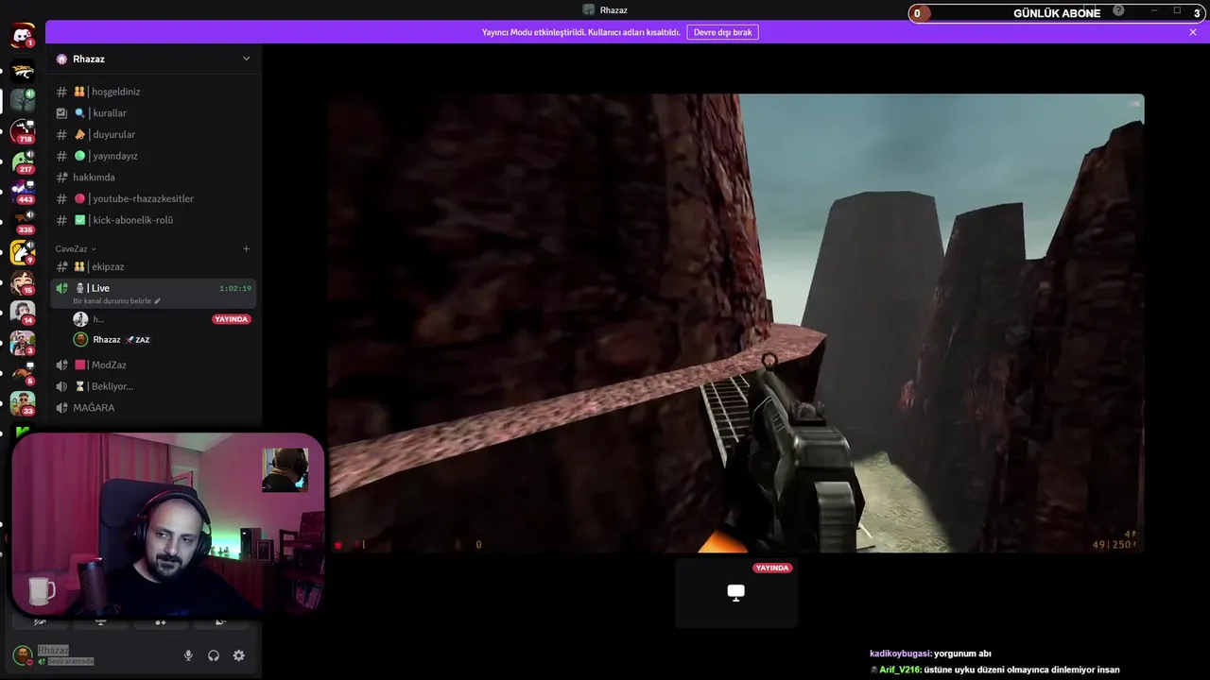The width and height of the screenshot is (1210, 680).
Task: Open user settings gear icon
Action: (x=239, y=655)
